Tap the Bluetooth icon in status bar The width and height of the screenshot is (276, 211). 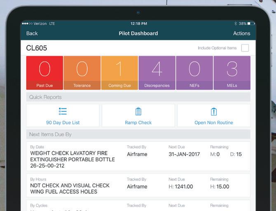tap(236, 23)
